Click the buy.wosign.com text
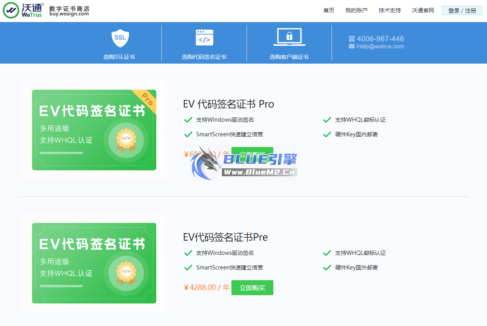487x326 pixels. 69,14
